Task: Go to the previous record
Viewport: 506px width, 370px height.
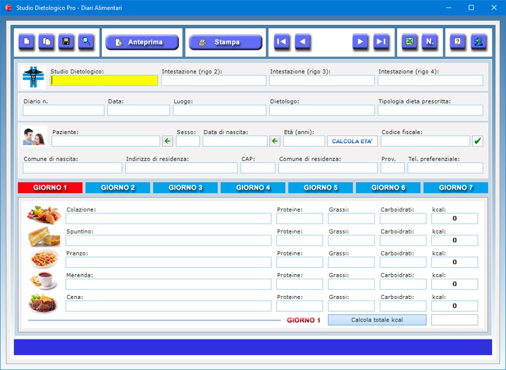Action: coord(302,42)
